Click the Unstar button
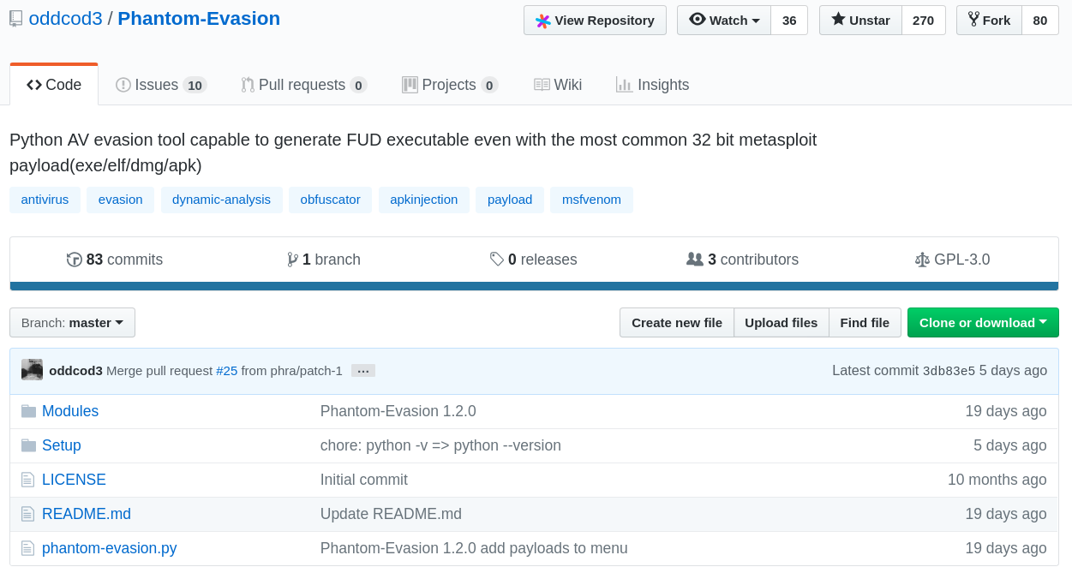Screen dimensions: 1072x573 click(x=860, y=21)
